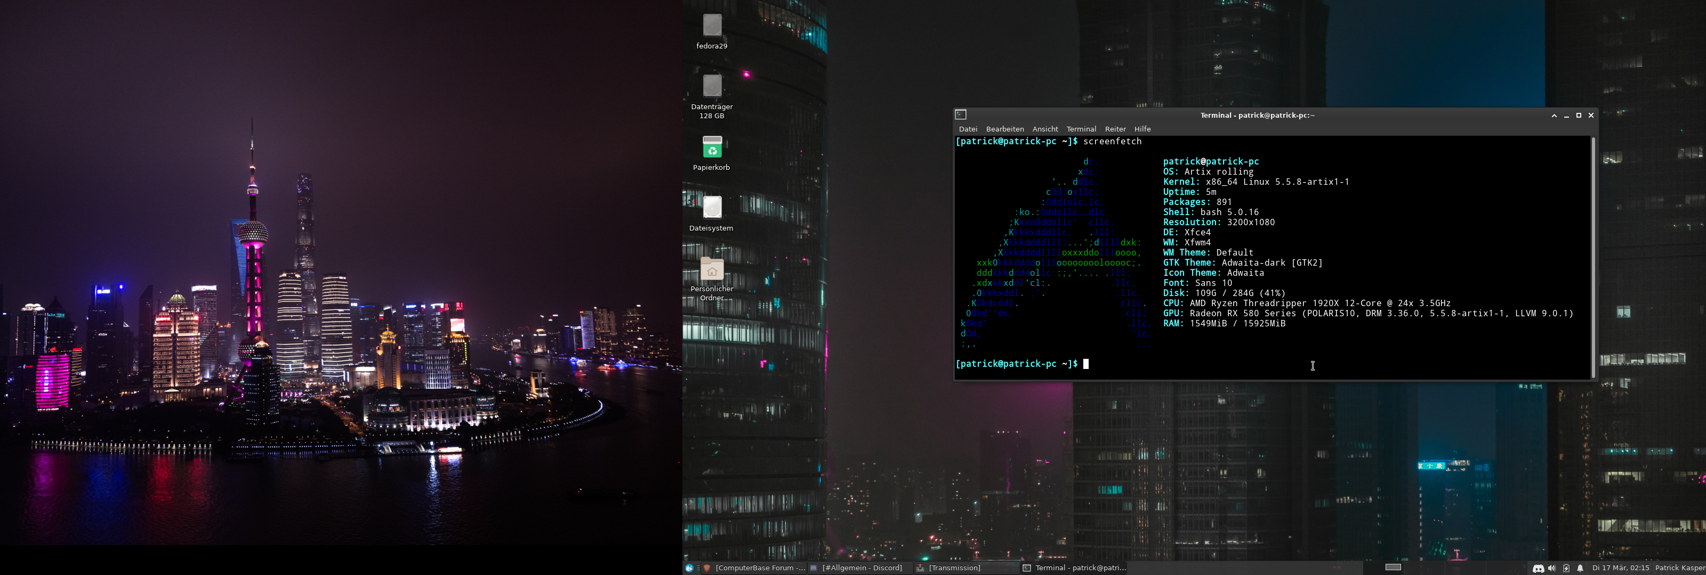Open the fedora29 drive desktop icon
The height and width of the screenshot is (575, 1706).
(x=712, y=27)
